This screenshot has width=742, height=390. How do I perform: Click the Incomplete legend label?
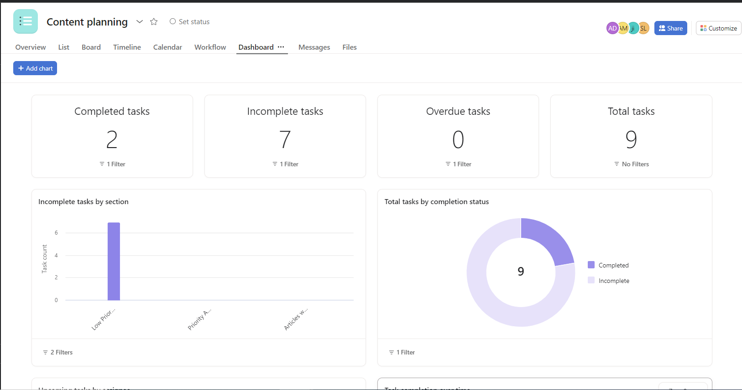[614, 281]
